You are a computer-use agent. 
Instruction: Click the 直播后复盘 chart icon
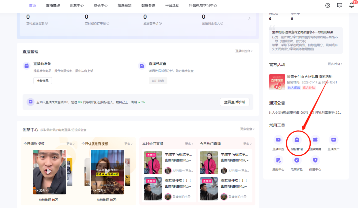(142, 66)
